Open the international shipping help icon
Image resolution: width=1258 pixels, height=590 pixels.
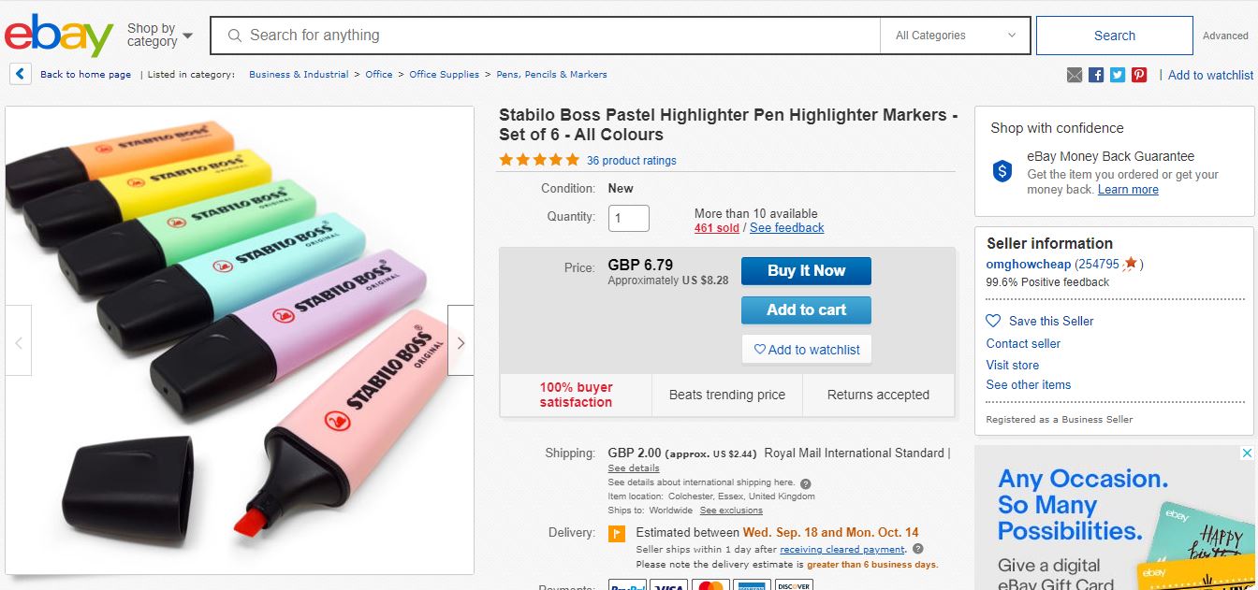tap(806, 483)
